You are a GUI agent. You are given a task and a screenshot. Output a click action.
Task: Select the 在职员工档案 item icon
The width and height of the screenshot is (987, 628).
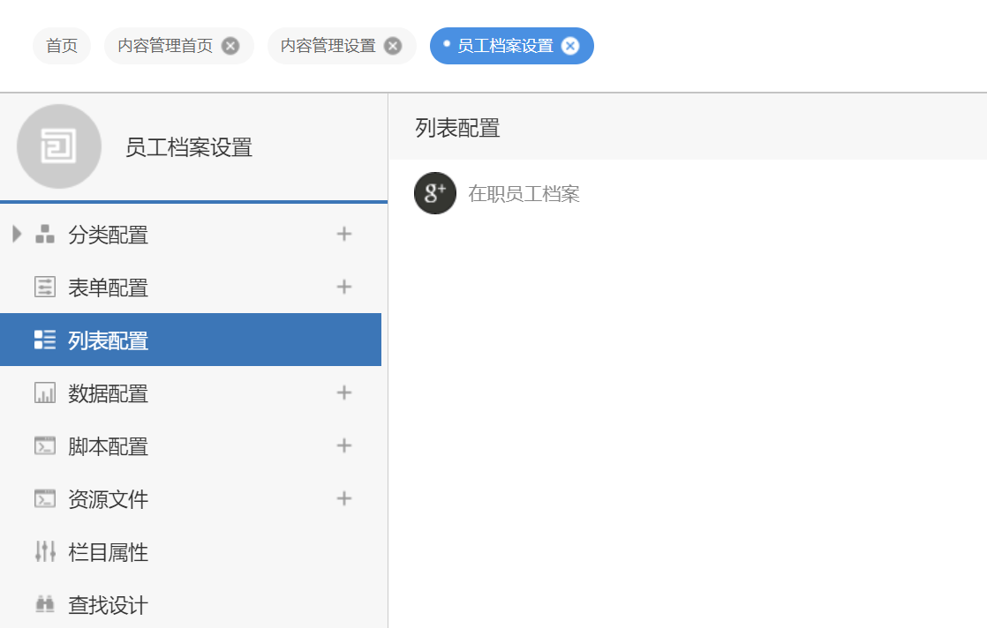[x=434, y=193]
